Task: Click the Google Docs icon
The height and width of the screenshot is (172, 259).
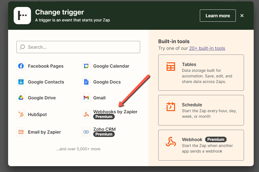Action: click(x=86, y=82)
